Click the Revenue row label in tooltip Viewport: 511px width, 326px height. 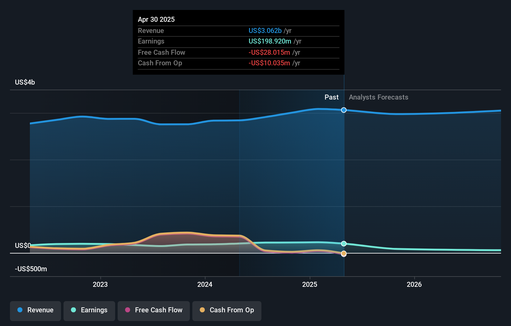pos(151,30)
